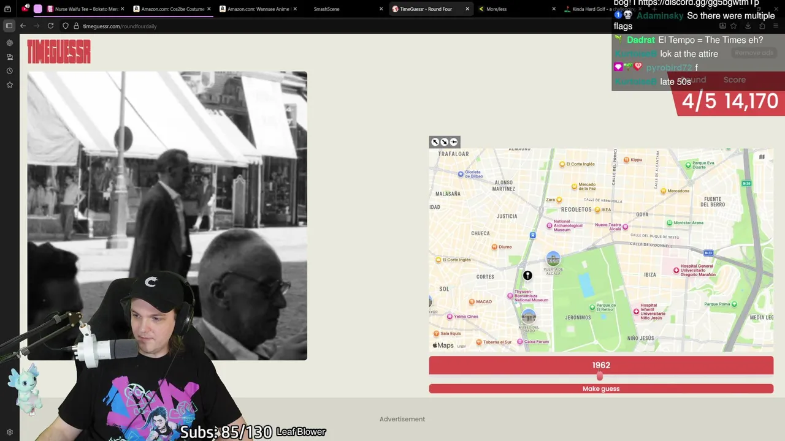Click the Glorieta de Bilbao marker
The image size is (785, 441).
pyautogui.click(x=461, y=174)
